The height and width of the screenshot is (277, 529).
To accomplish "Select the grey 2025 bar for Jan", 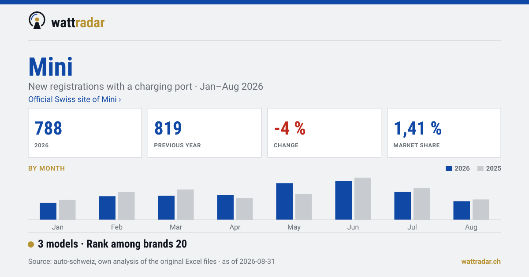I will click(x=67, y=210).
